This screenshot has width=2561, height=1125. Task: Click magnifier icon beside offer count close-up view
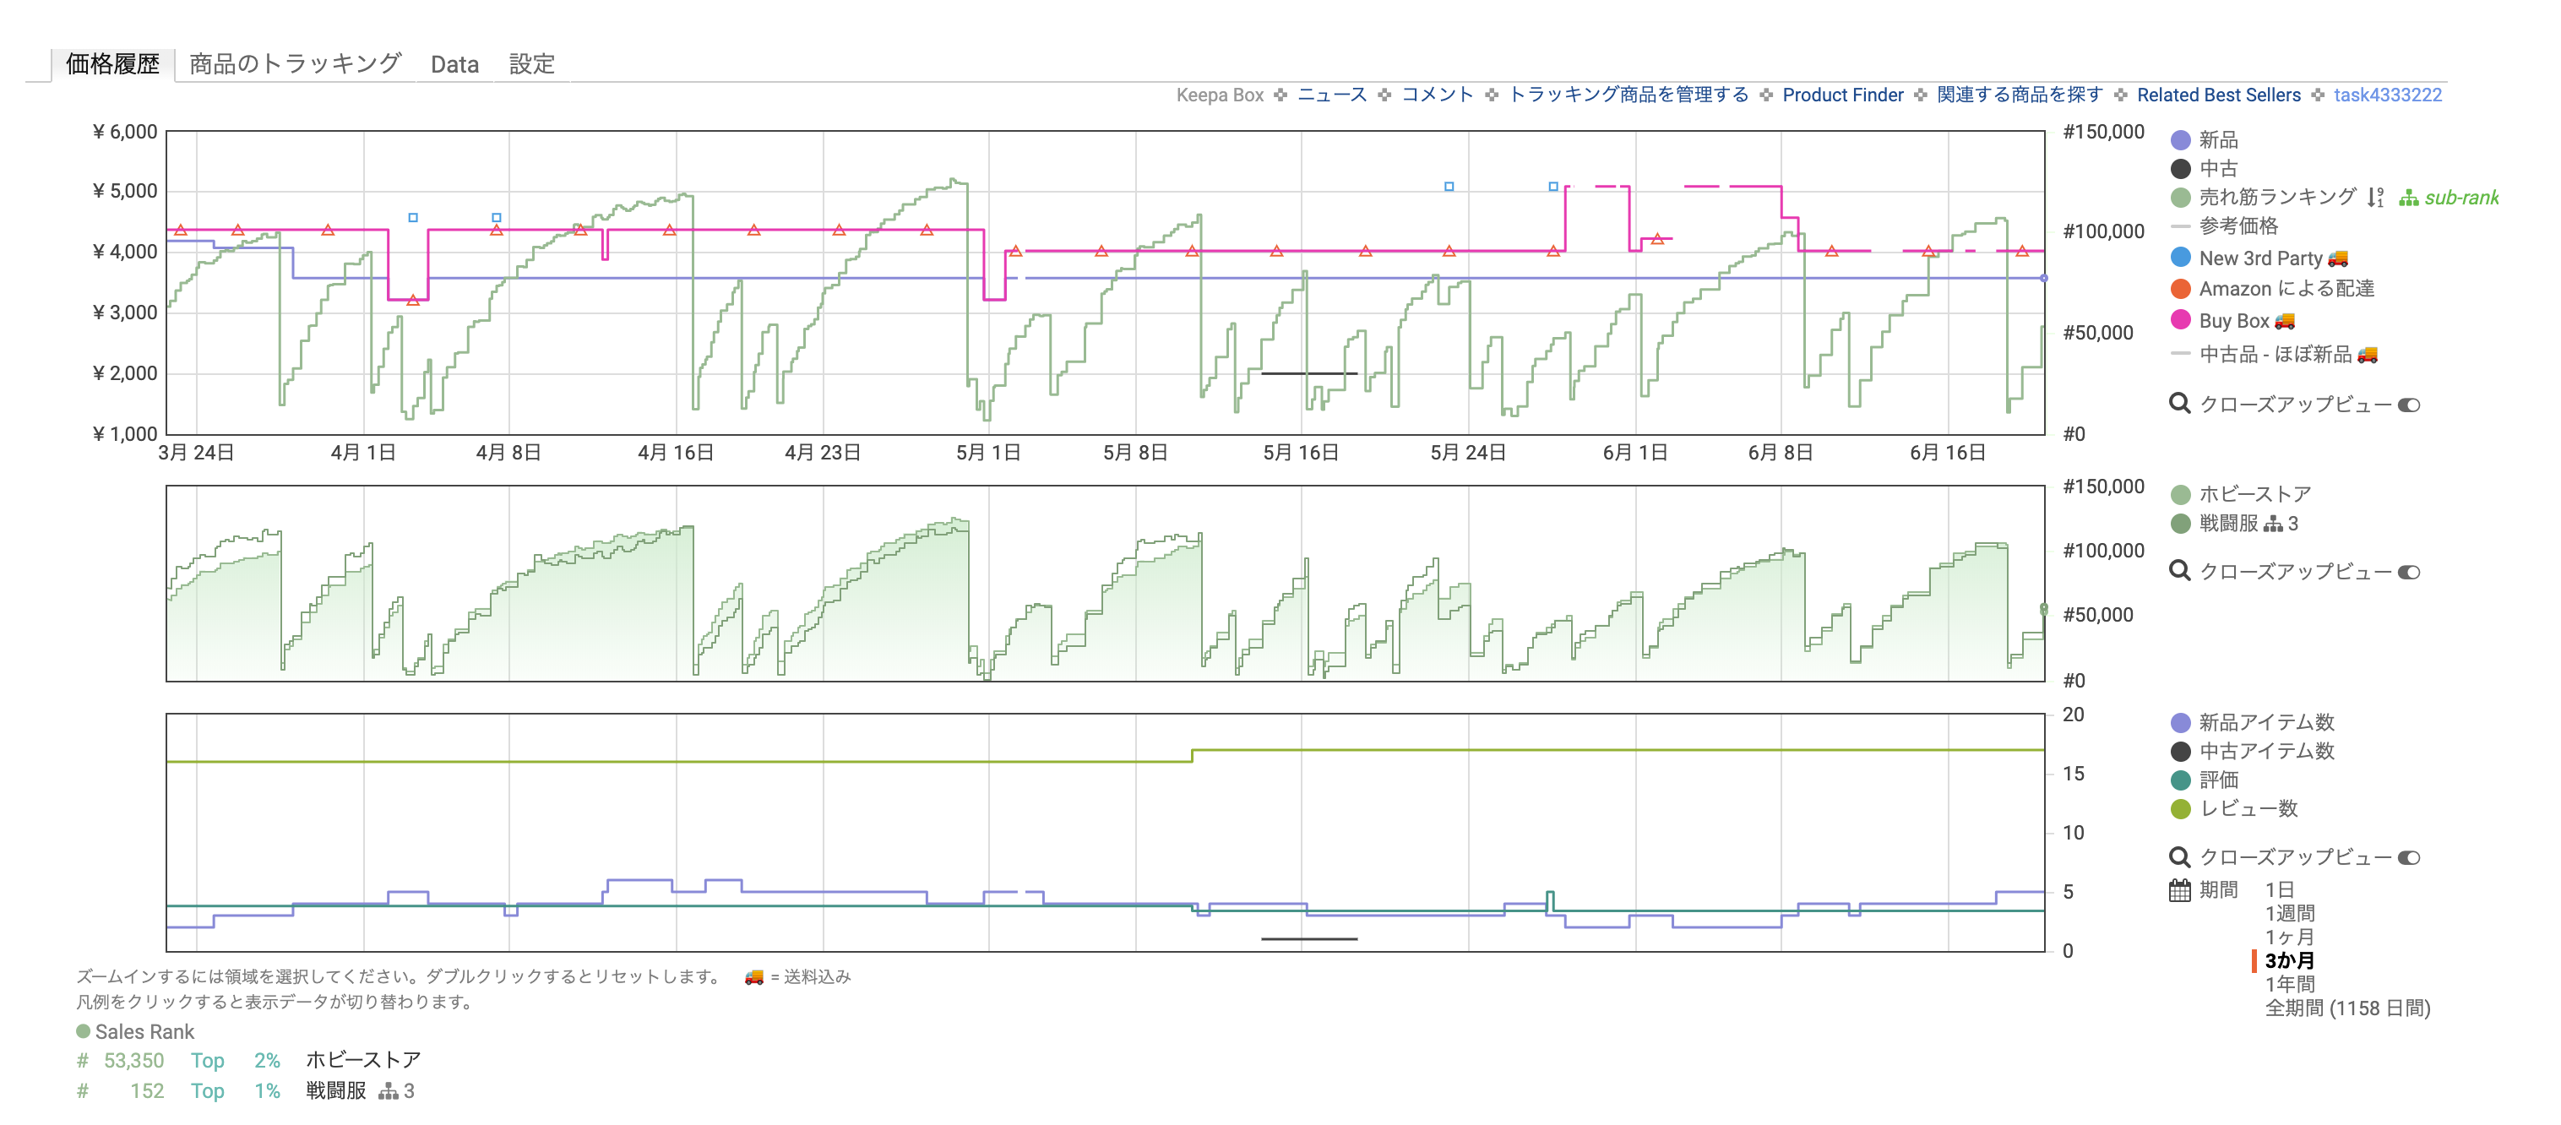click(2179, 856)
